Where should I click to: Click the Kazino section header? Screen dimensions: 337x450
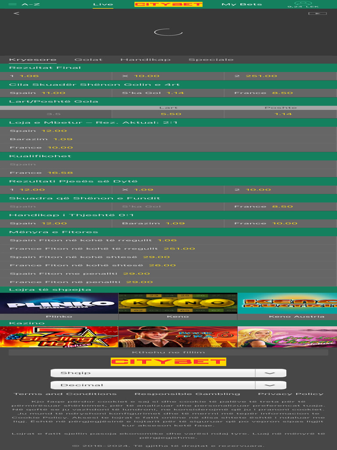pyautogui.click(x=168, y=323)
